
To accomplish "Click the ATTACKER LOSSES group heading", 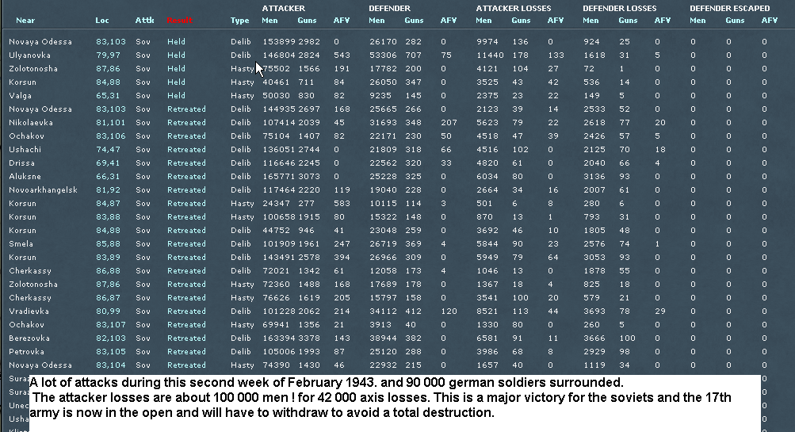I will 513,8.
